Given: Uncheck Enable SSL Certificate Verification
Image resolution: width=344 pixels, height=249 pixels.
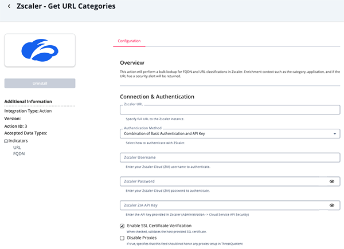Looking at the screenshot, I should 122,226.
